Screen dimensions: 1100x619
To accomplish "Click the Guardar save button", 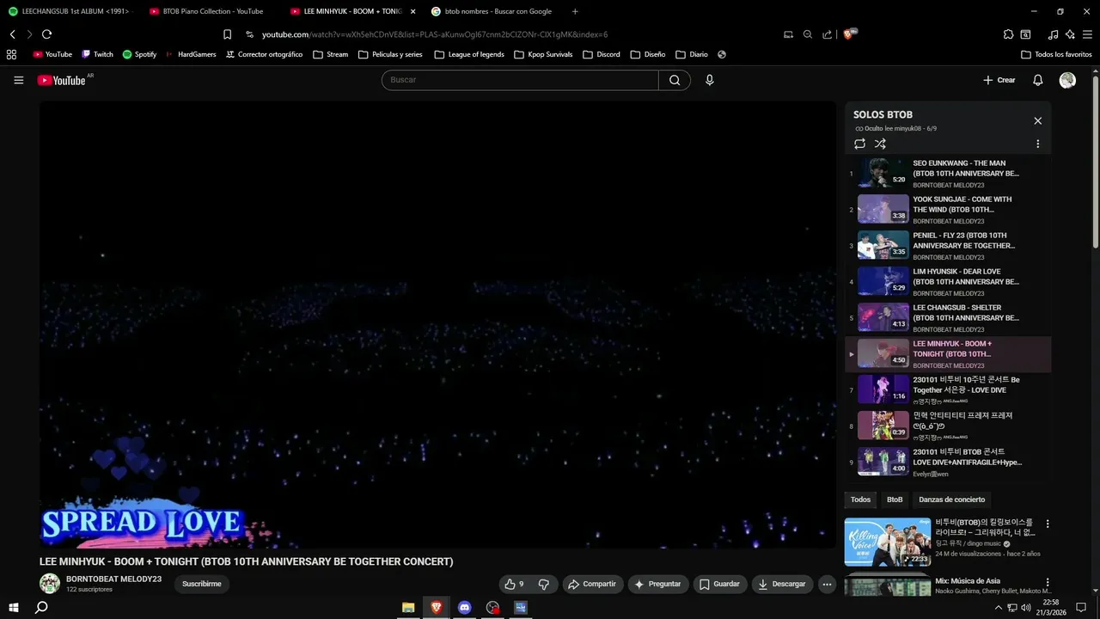I will coord(719,584).
